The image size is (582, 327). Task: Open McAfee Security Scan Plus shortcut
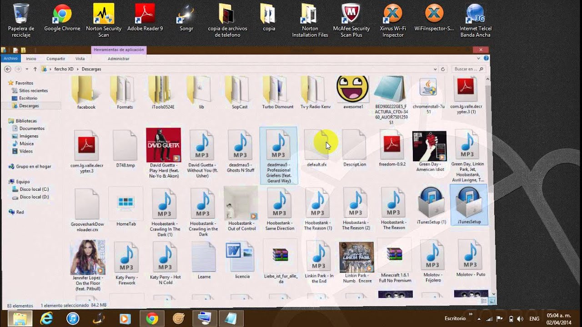click(x=351, y=20)
